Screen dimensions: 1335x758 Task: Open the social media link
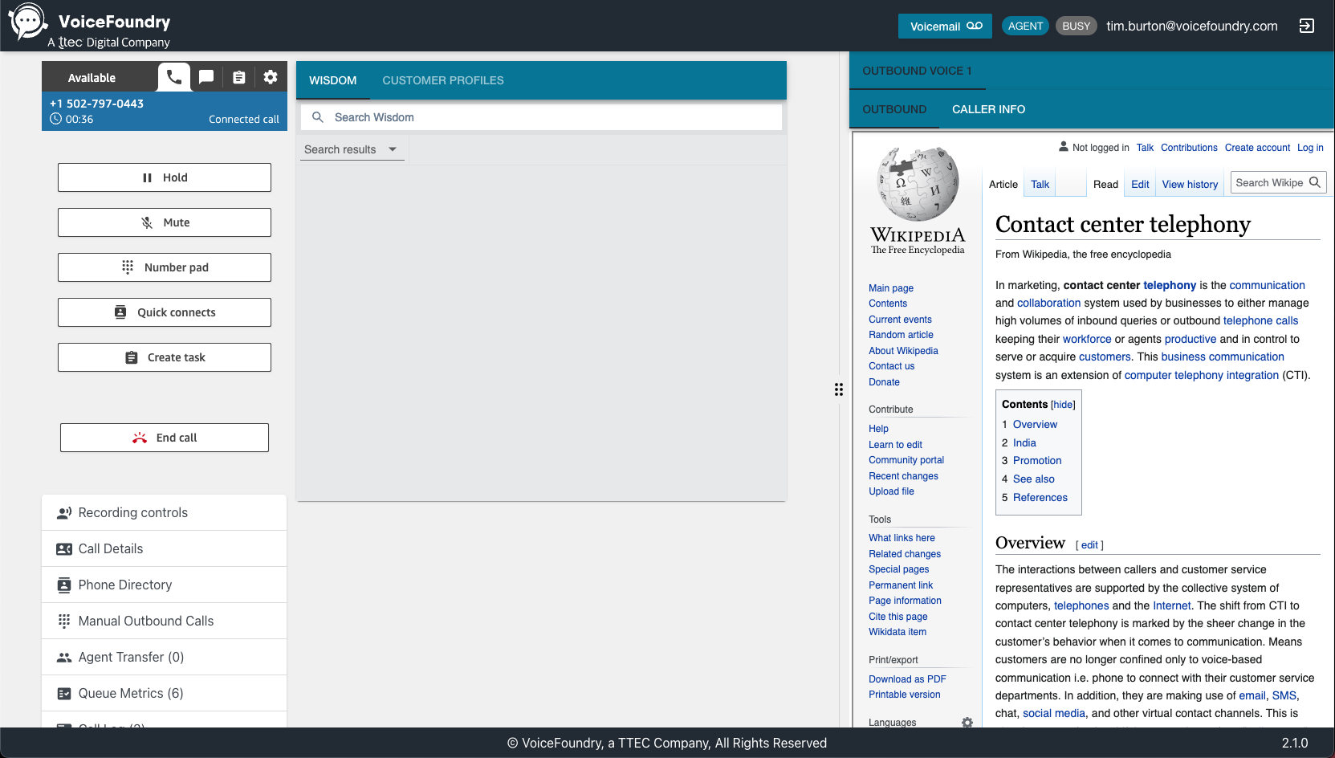(x=1054, y=713)
